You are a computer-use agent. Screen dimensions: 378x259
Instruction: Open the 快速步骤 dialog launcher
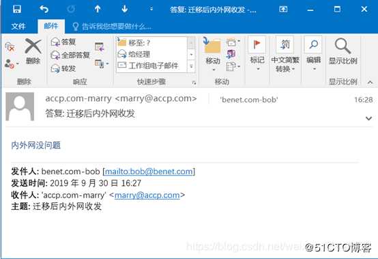tap(194, 83)
